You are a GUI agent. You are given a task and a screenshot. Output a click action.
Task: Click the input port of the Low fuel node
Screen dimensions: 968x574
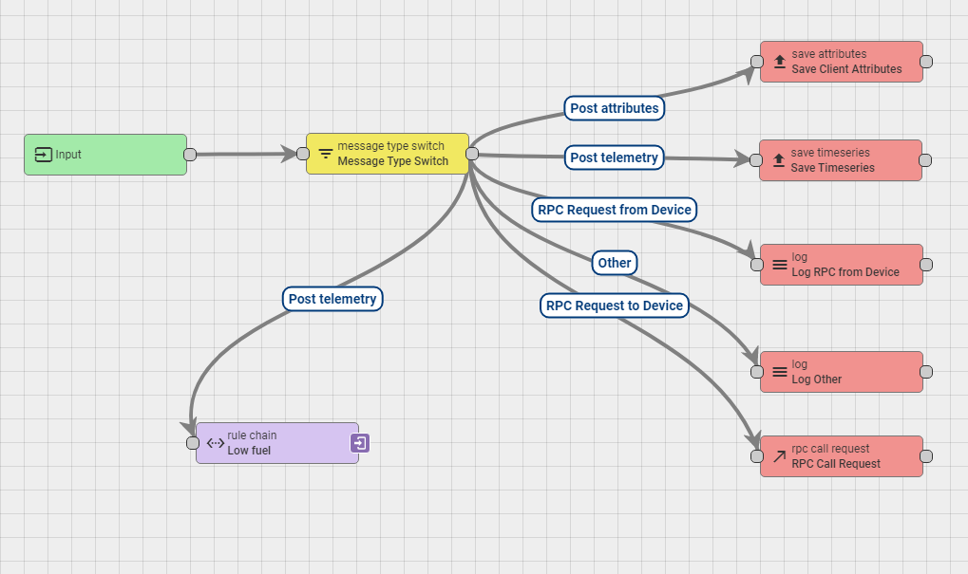(x=193, y=443)
